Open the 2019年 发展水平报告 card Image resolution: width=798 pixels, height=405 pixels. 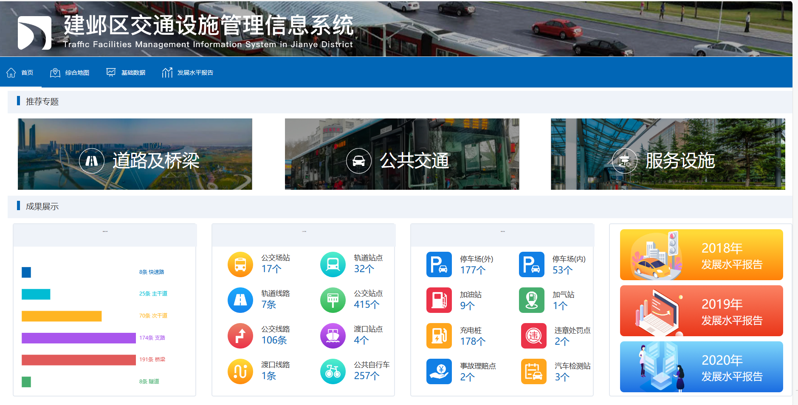(702, 311)
